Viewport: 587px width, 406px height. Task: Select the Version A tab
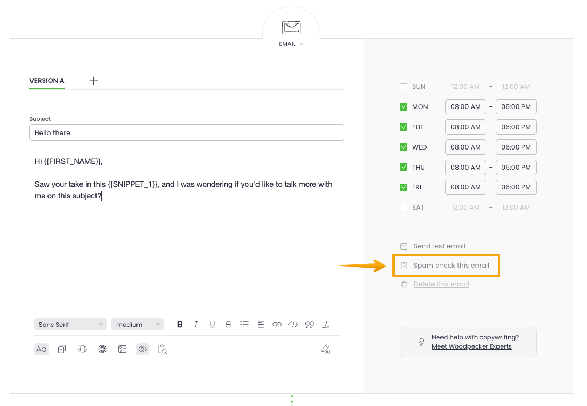(47, 81)
